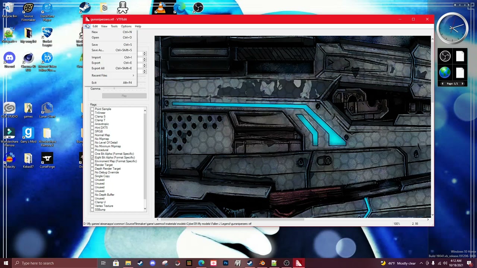The height and width of the screenshot is (268, 477).
Task: Open the Windows Start menu
Action: pos(6,263)
